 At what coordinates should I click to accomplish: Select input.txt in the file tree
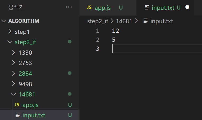pyautogui.click(x=40, y=115)
